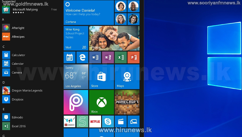Launch the Xbox tile

[101, 102]
